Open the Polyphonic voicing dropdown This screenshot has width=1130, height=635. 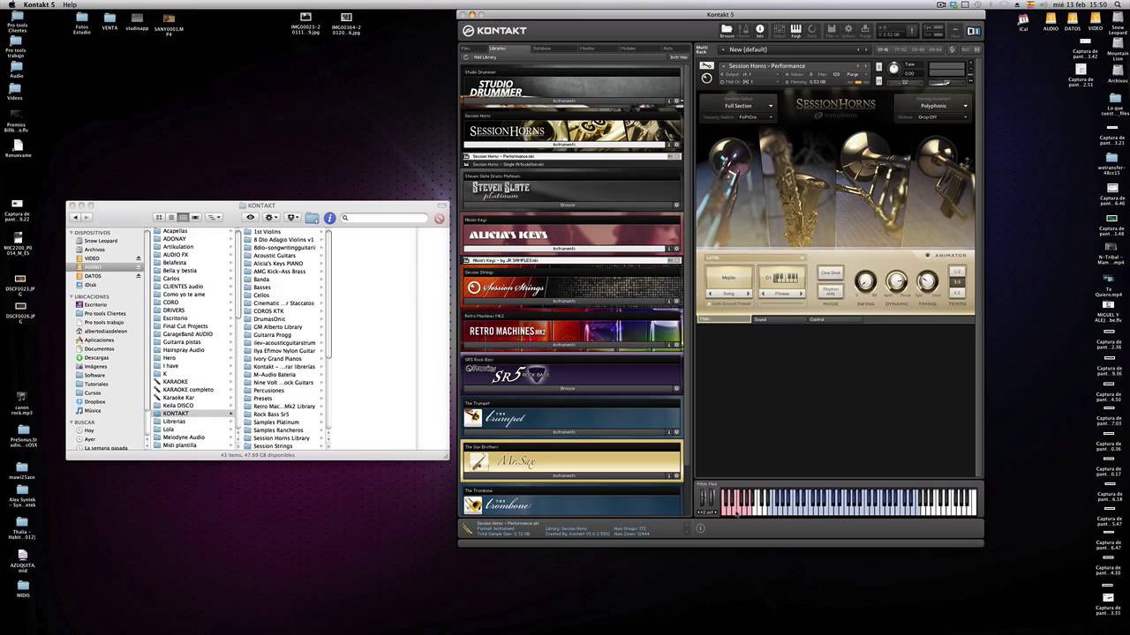pos(933,106)
